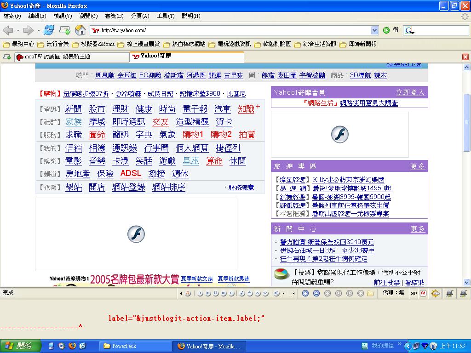Click the Reload page toolbar icon
The image size is (471, 353).
49,30
